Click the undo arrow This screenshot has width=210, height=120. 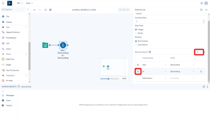(34, 10)
